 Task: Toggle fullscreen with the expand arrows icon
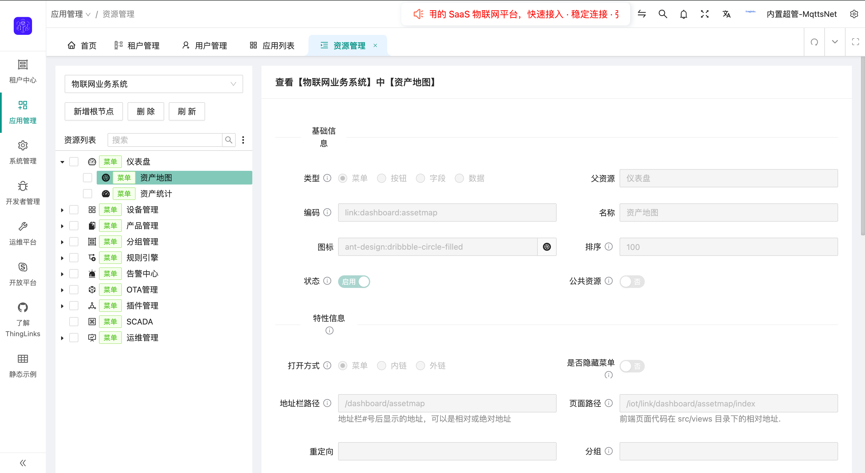click(705, 14)
